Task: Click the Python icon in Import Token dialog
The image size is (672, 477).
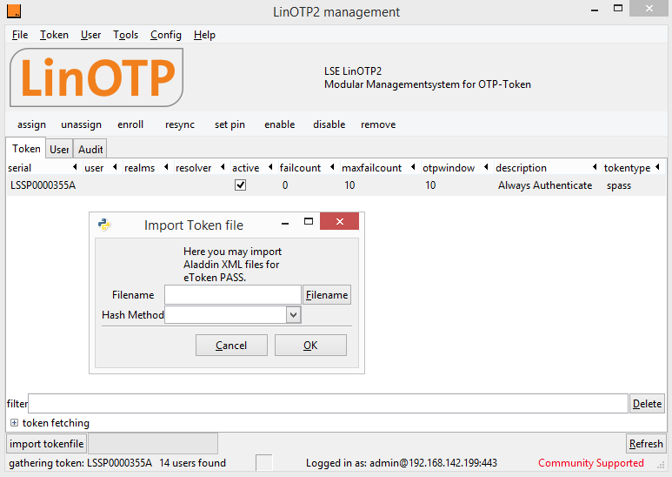Action: pos(104,225)
